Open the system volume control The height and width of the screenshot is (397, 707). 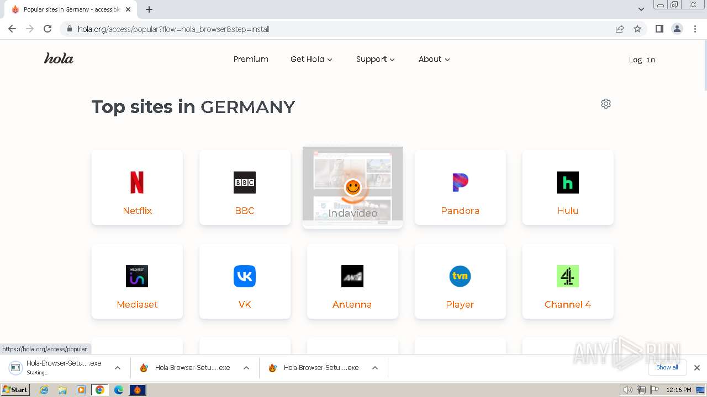[x=628, y=390]
